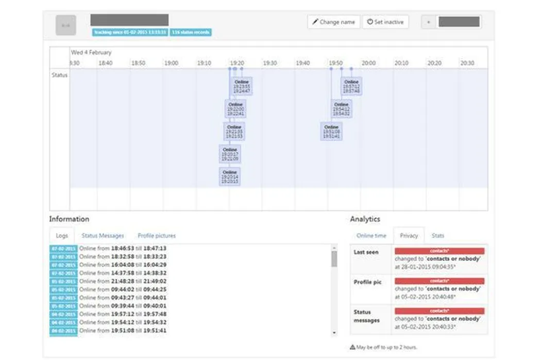Viewport: 541px width, 360px height.
Task: Click the Change name button
Action: [x=334, y=22]
